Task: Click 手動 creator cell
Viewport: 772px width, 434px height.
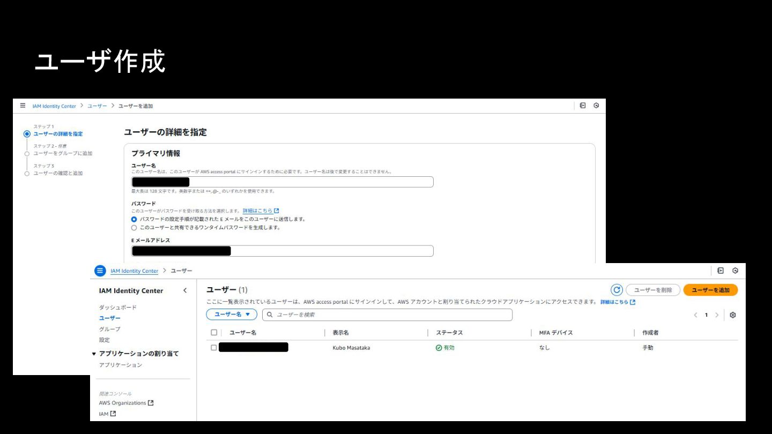Action: coord(648,348)
